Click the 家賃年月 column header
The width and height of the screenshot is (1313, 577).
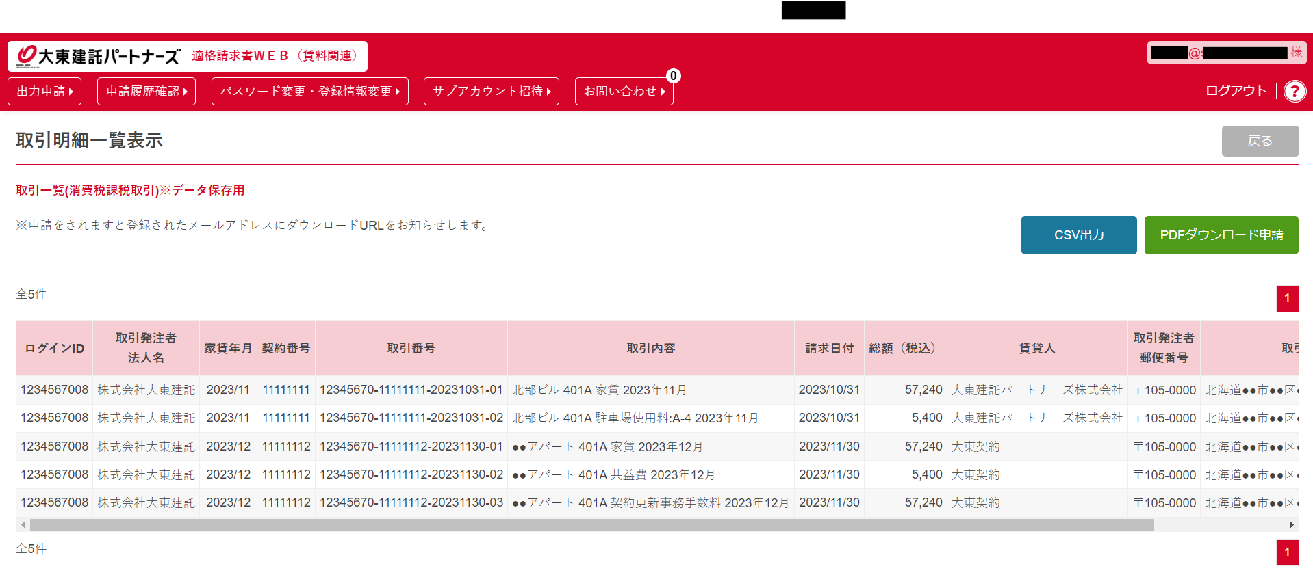[x=228, y=348]
